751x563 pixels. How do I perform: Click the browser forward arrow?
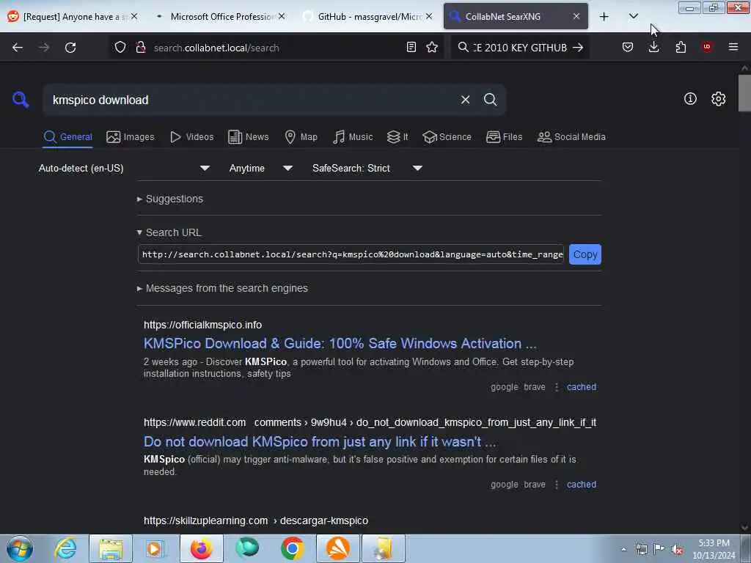point(44,48)
